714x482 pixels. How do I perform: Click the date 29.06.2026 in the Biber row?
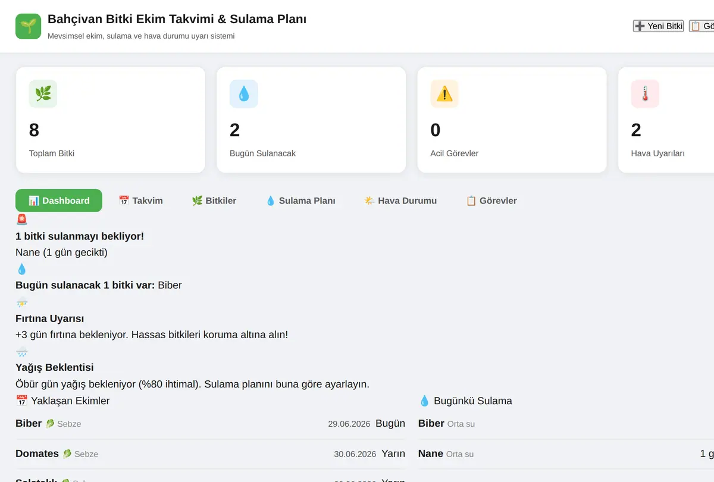pyautogui.click(x=349, y=424)
